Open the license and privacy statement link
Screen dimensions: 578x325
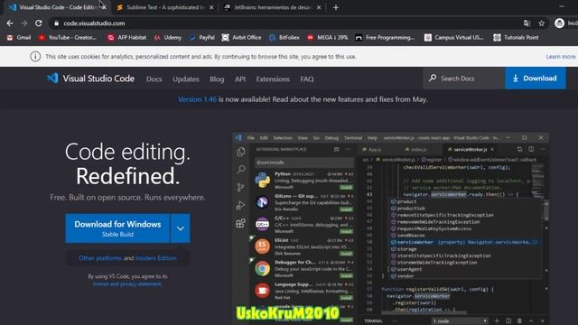127,284
